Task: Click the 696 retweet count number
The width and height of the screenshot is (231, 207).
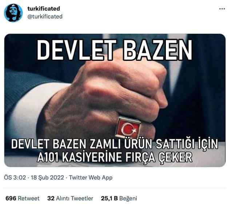Action: 11,198
